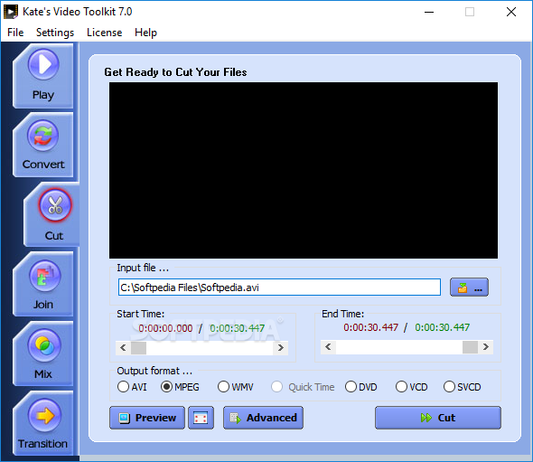Click End Time slider left arrow
The width and height of the screenshot is (533, 462).
(328, 347)
